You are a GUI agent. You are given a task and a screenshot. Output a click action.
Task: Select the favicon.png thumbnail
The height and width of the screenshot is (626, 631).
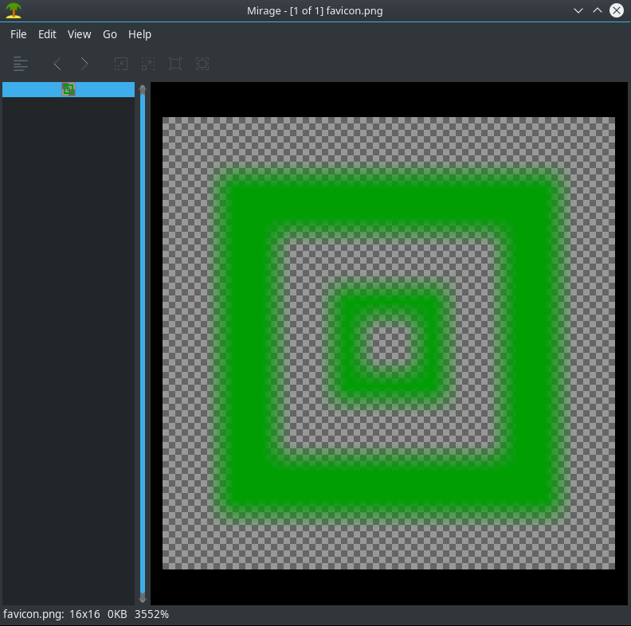[x=69, y=89]
